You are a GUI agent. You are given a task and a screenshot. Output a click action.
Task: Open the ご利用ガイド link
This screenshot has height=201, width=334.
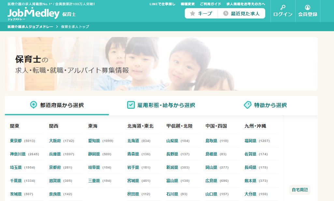[210, 4]
